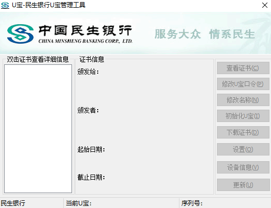
Task: Close the U宝 management tool window
Action: point(265,5)
